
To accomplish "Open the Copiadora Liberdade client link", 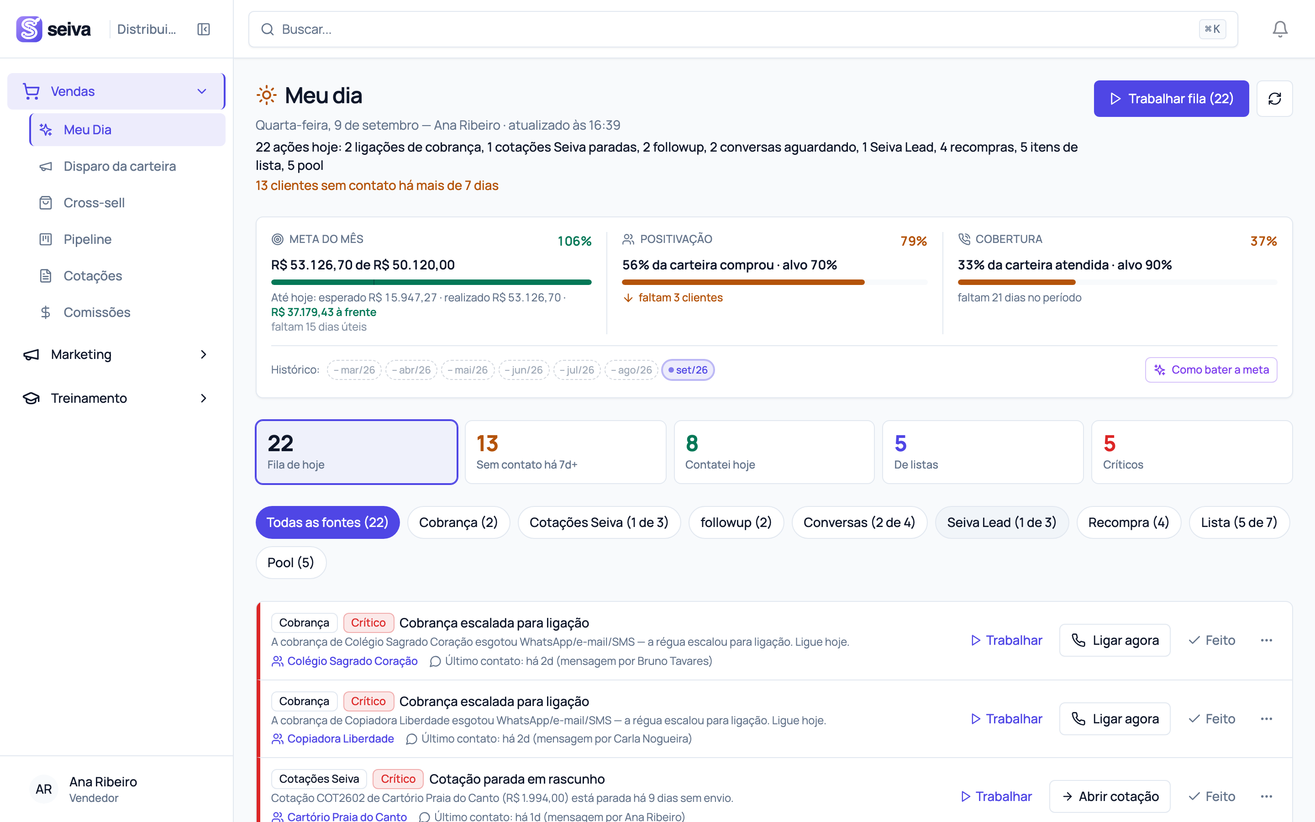I will click(340, 739).
